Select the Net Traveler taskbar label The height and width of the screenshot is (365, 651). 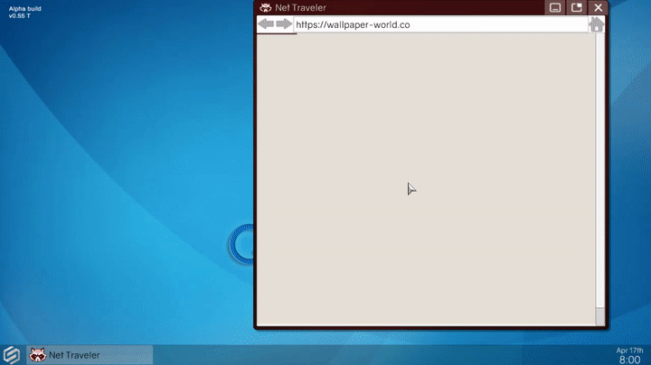74,355
